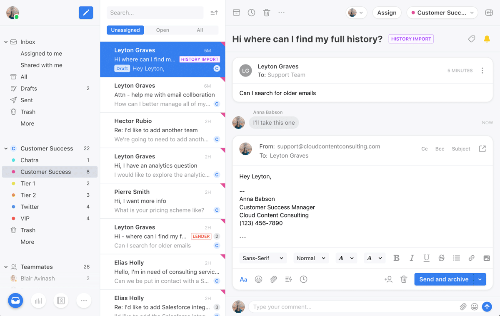Screen dimensions: 500x316
Task: Click the Assign button
Action: pos(387,12)
